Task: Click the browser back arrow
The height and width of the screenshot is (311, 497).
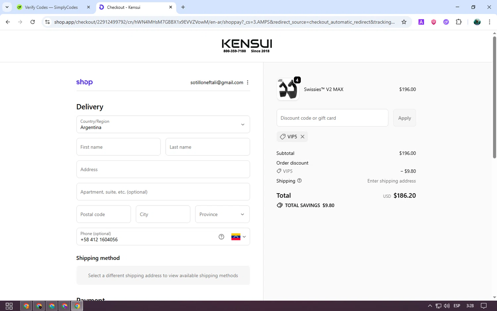Action: pyautogui.click(x=8, y=22)
